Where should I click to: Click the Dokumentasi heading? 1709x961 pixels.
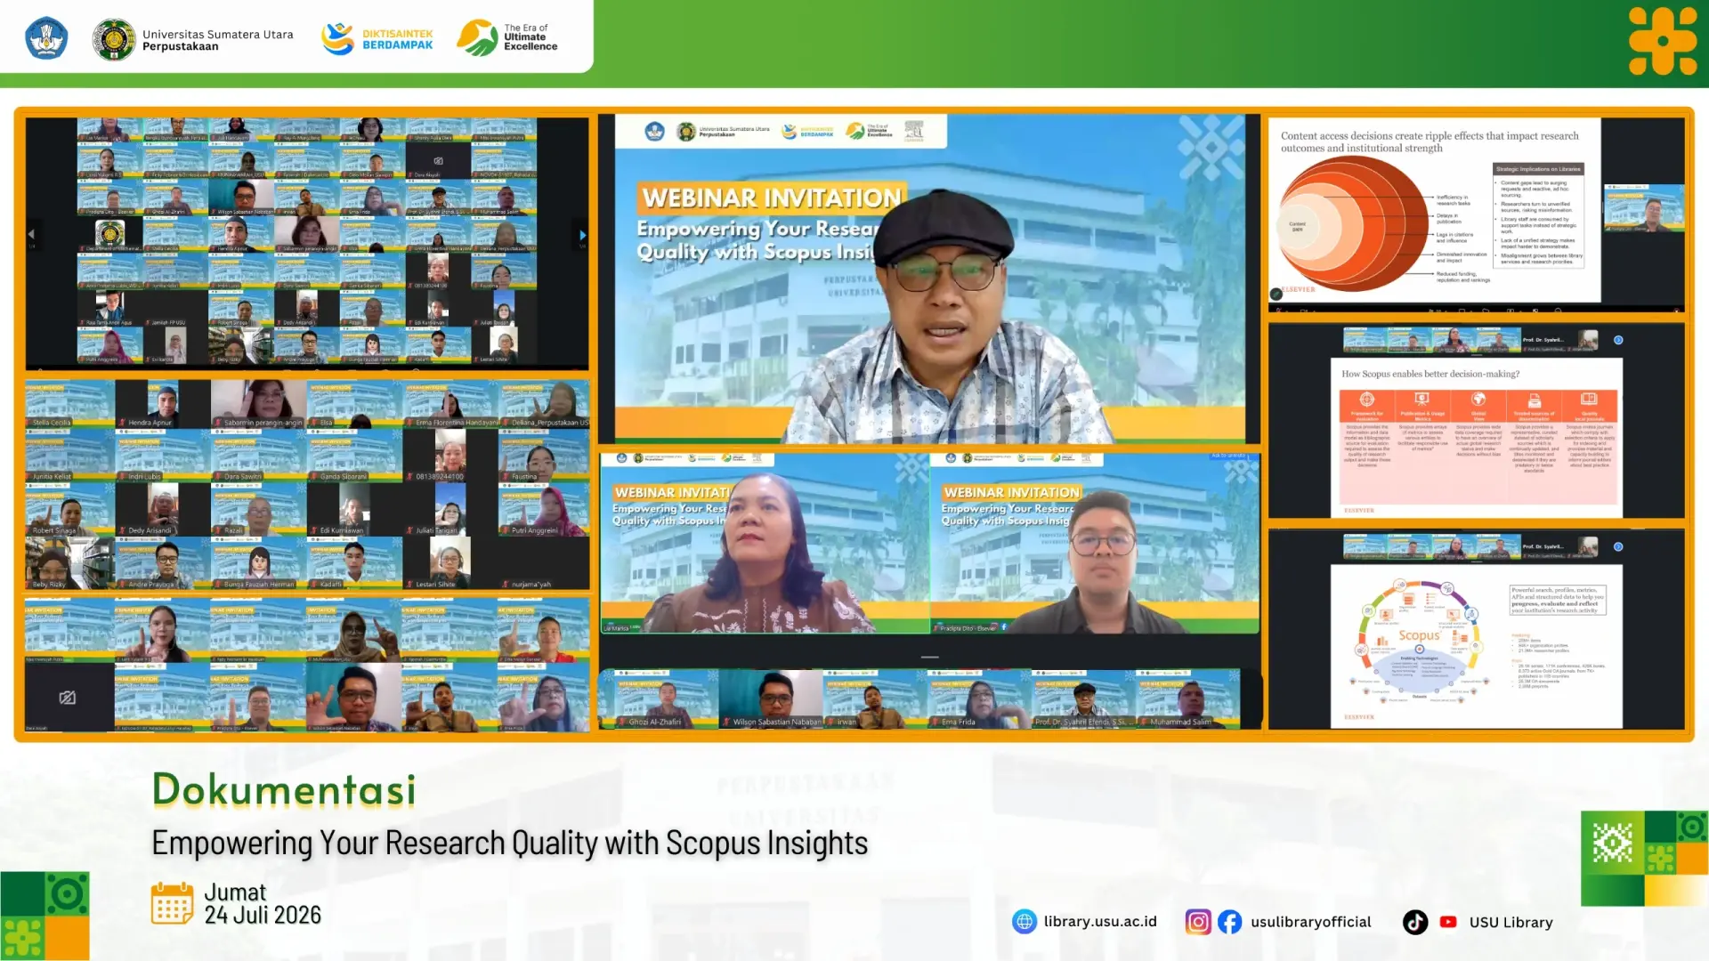pyautogui.click(x=284, y=789)
